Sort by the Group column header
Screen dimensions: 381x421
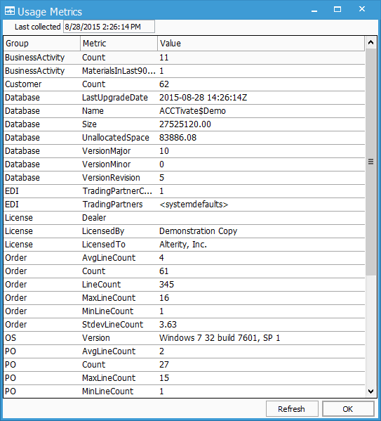42,44
